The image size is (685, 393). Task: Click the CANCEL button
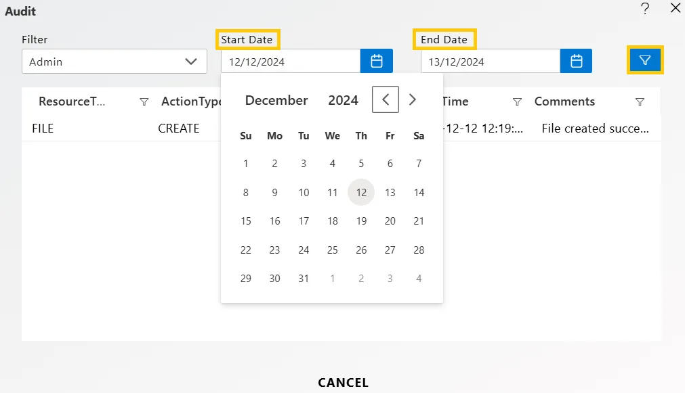[x=343, y=383]
